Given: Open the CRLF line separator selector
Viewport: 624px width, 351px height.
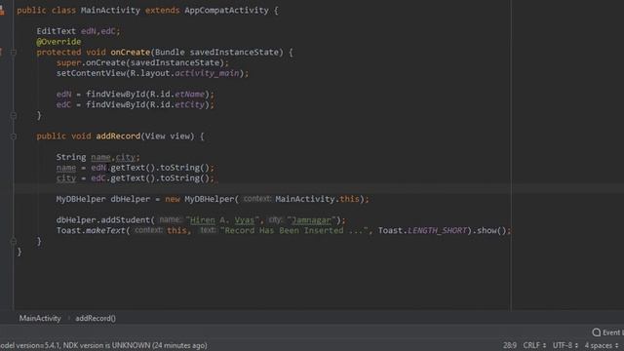Looking at the screenshot, I should 534,345.
